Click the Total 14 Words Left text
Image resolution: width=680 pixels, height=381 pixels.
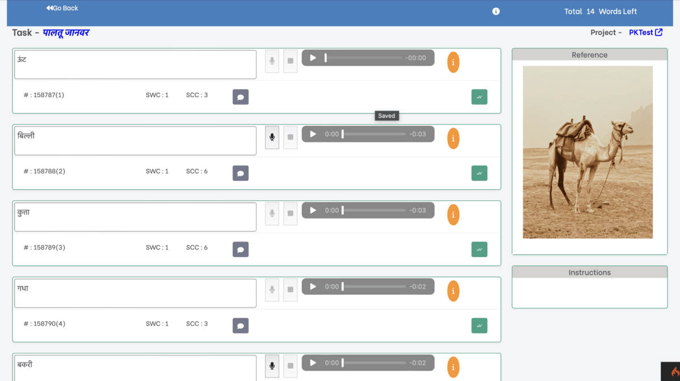pyautogui.click(x=601, y=11)
